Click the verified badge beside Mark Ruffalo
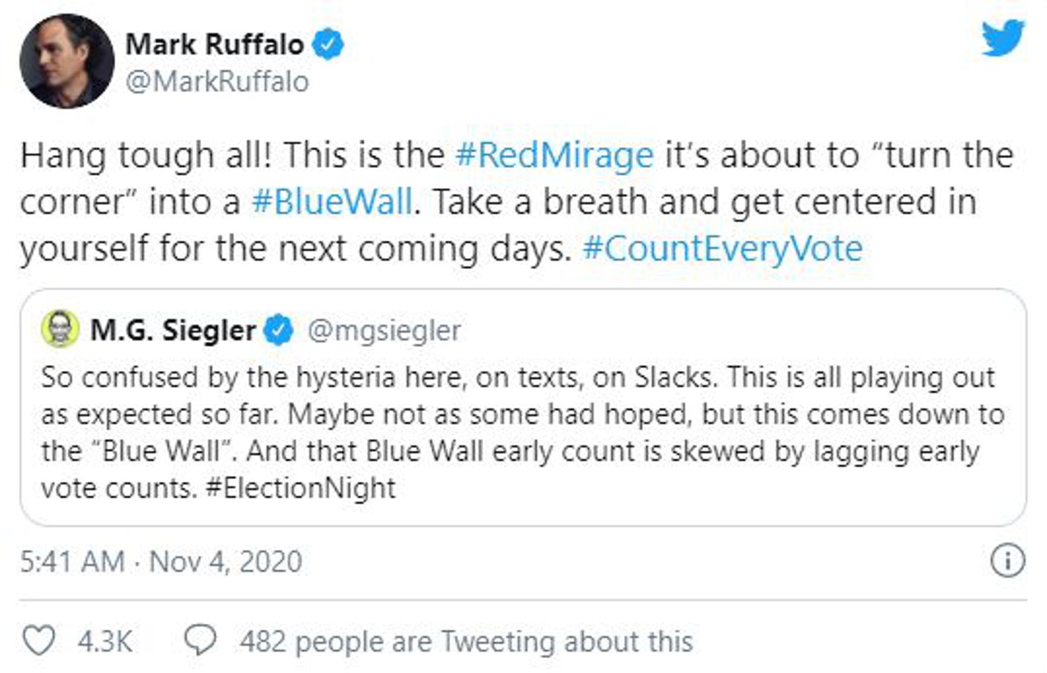Image resolution: width=1047 pixels, height=673 pixels. (x=328, y=44)
